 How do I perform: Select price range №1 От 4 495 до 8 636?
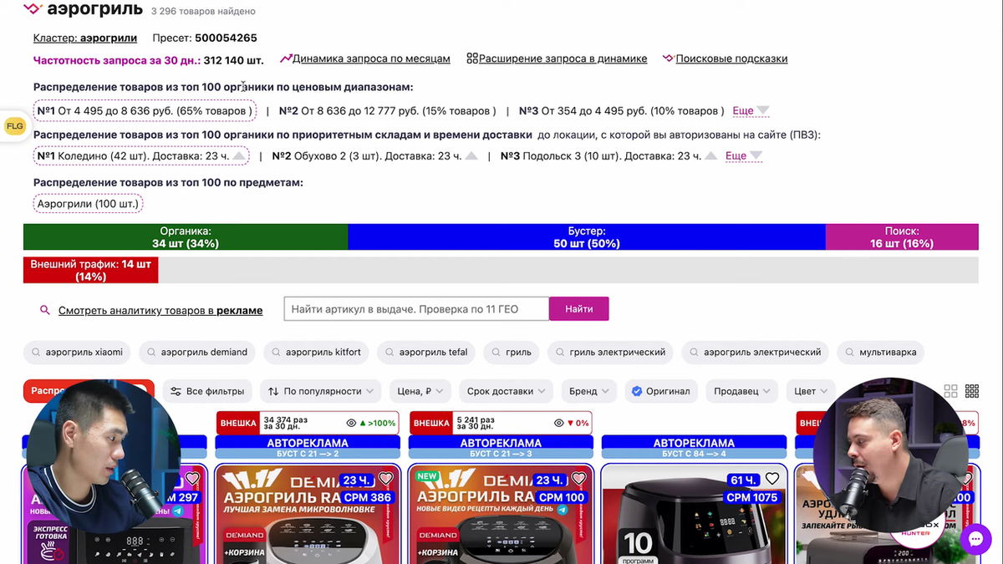[145, 110]
